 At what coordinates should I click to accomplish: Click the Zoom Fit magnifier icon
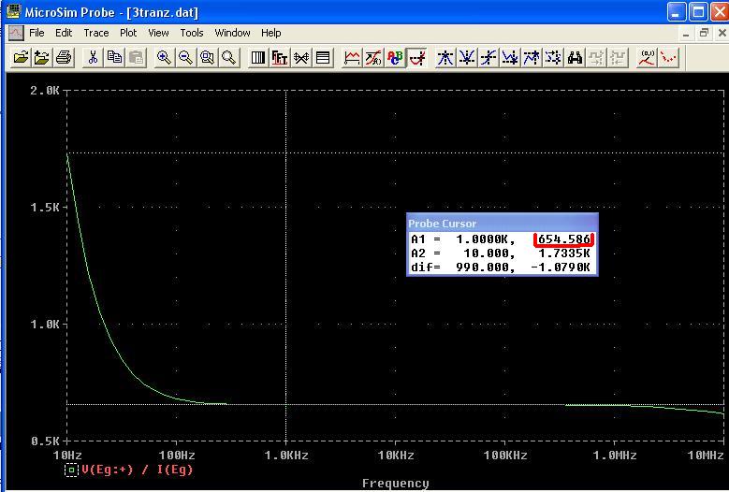228,58
